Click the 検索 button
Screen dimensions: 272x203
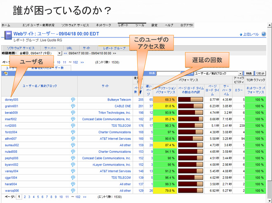click(x=249, y=74)
